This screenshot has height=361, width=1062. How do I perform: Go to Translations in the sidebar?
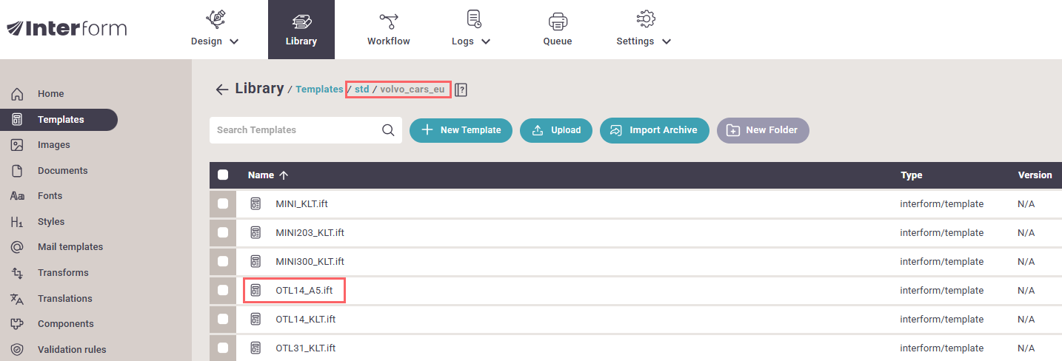(x=64, y=299)
